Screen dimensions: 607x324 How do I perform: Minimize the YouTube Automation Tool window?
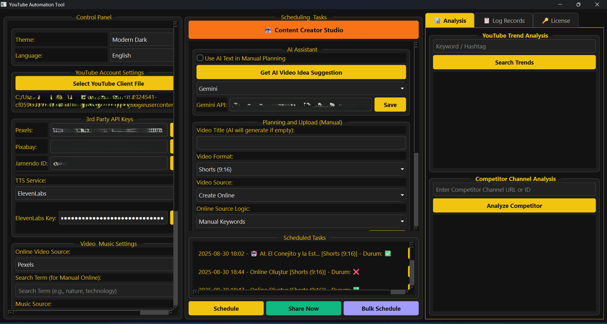click(560, 4)
